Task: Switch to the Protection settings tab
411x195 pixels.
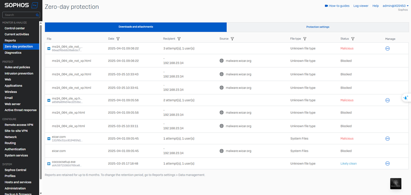Action: 317,27
